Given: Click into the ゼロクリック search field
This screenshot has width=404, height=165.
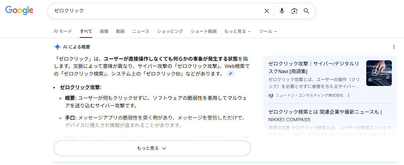Looking at the screenshot, I should [x=156, y=11].
